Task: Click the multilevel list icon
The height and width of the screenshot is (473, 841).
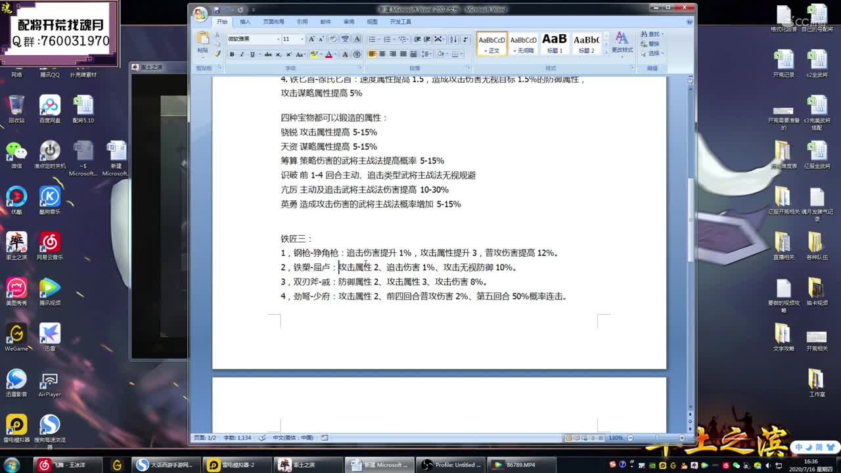Action: (403, 39)
